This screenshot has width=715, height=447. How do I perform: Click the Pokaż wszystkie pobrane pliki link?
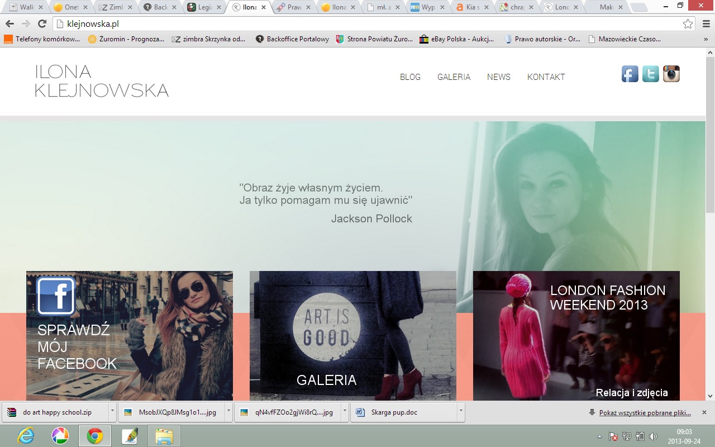[645, 413]
